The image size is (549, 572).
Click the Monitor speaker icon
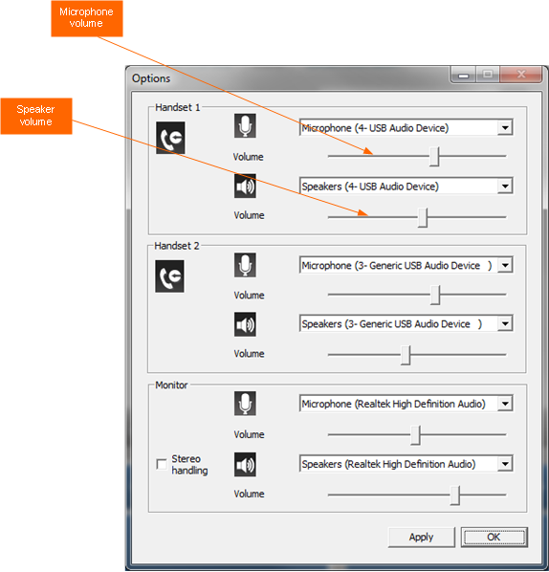point(245,464)
